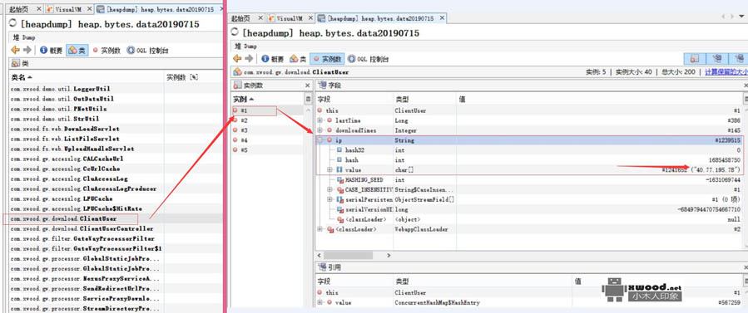This screenshot has height=313, width=748.
Task: Select instance #3
Action: [x=267, y=130]
